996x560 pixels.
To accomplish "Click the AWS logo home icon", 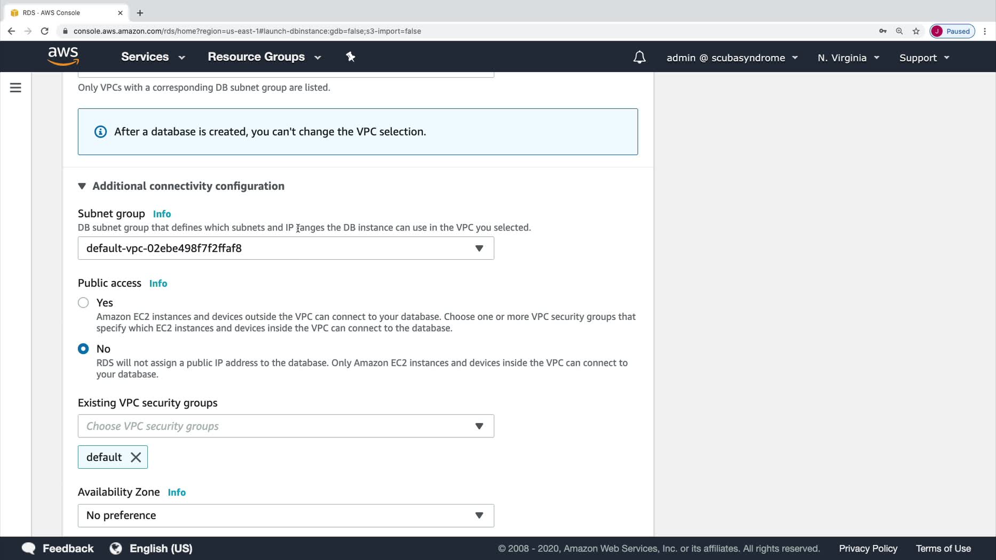I will coord(63,56).
